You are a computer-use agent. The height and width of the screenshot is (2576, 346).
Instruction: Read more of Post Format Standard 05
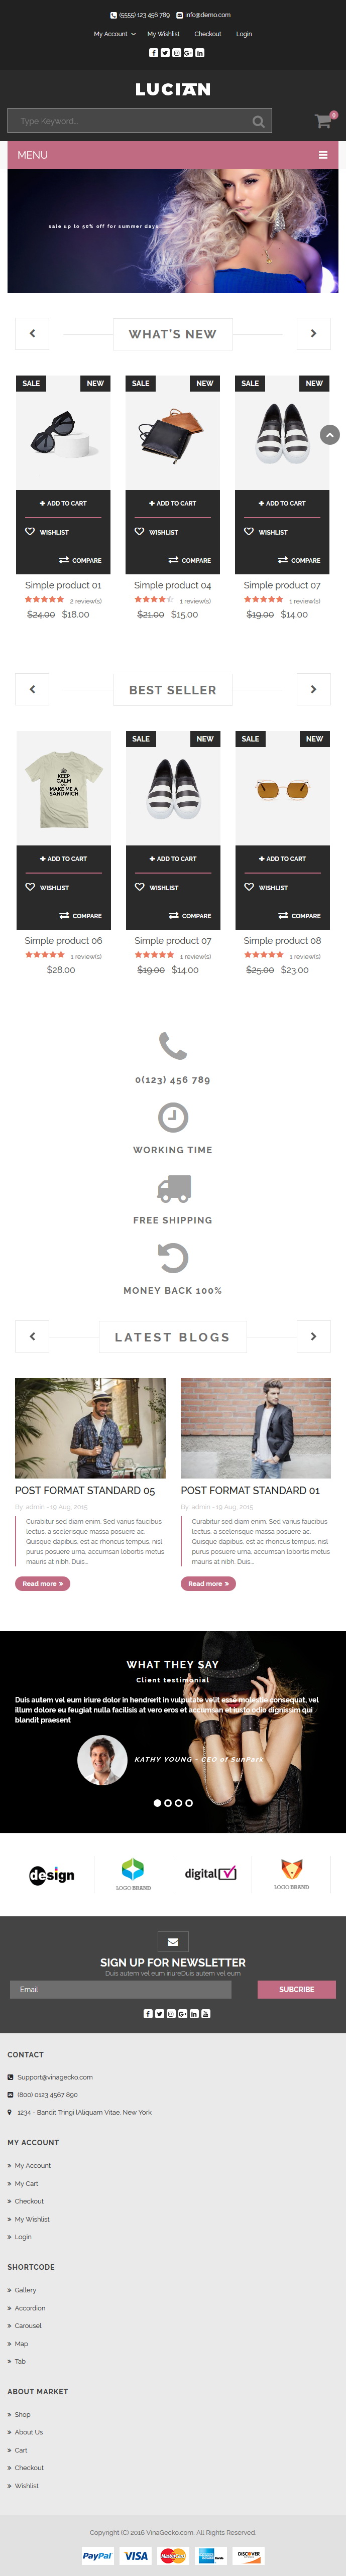(x=43, y=1584)
